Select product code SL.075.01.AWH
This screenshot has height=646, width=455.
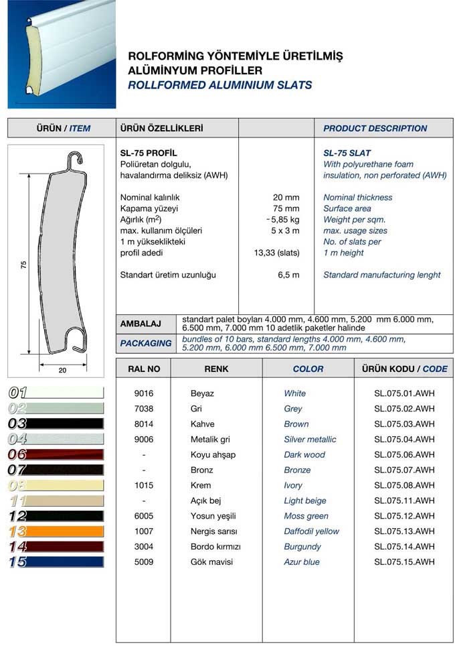[x=404, y=393]
